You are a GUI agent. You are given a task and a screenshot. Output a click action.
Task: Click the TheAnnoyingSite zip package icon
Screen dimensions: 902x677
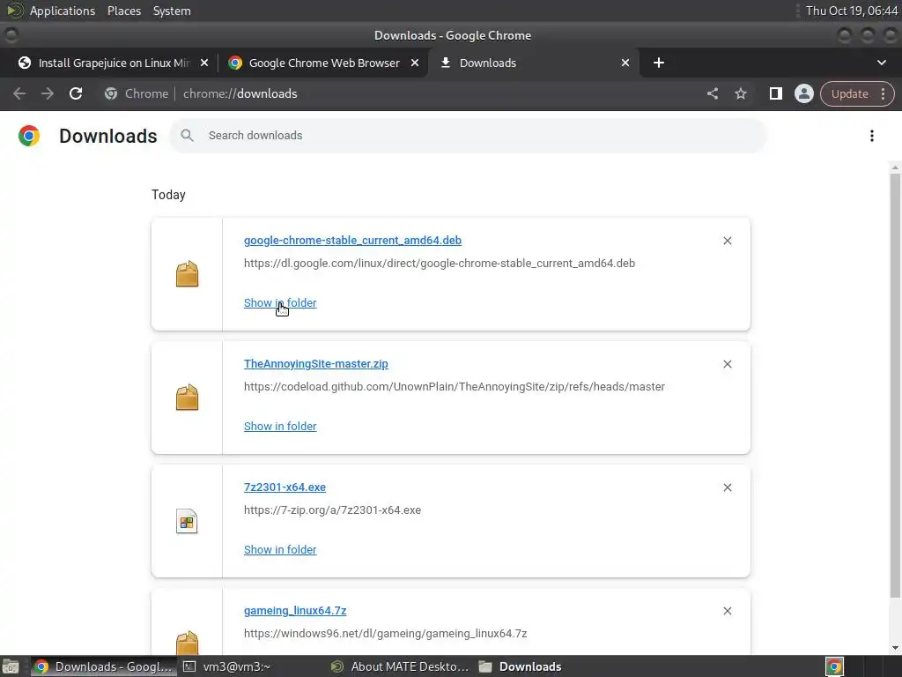(x=187, y=398)
